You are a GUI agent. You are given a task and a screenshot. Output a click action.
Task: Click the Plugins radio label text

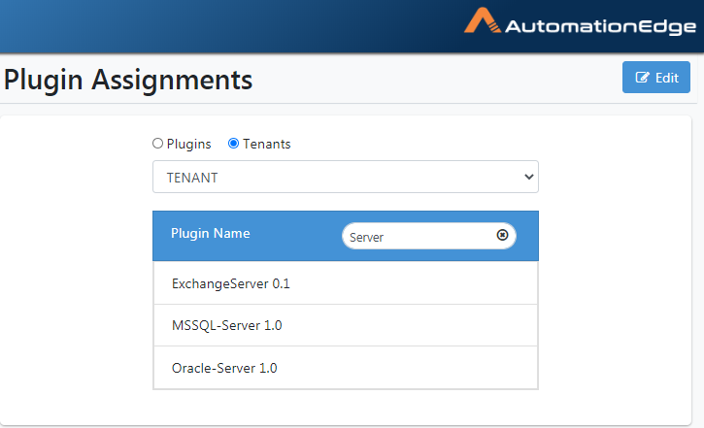(188, 144)
